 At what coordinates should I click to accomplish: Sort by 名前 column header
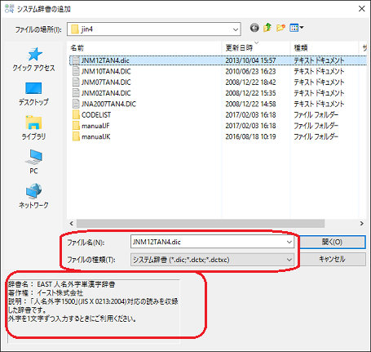click(77, 48)
